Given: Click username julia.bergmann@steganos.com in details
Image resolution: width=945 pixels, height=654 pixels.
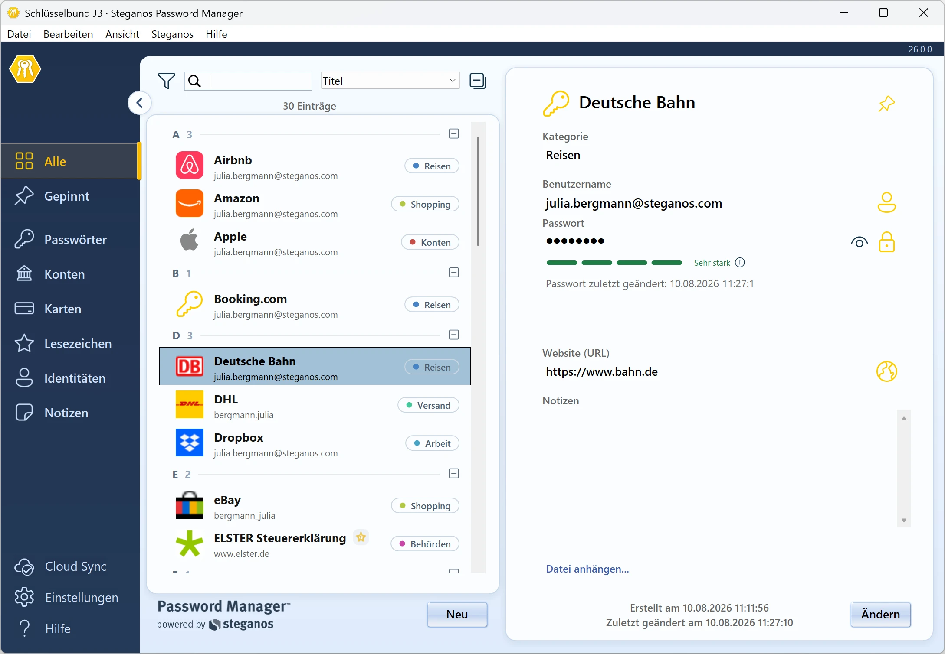Looking at the screenshot, I should (634, 203).
